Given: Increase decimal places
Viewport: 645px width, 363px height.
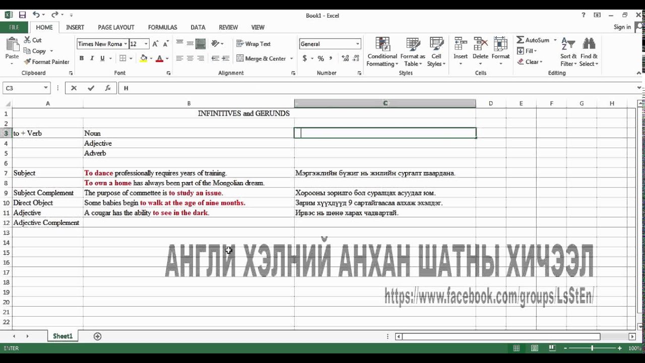Looking at the screenshot, I should coord(346,58).
